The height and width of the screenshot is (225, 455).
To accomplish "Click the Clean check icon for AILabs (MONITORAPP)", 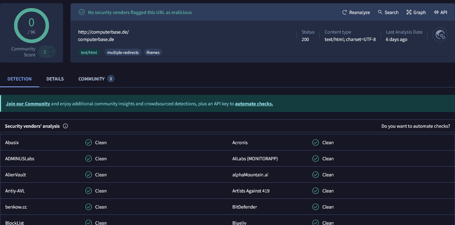I will (316, 159).
